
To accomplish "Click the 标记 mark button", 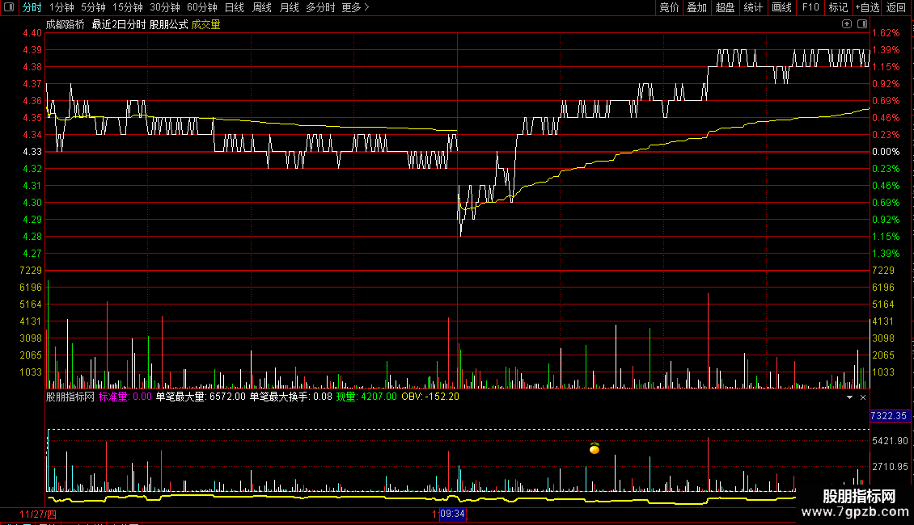I will (838, 7).
